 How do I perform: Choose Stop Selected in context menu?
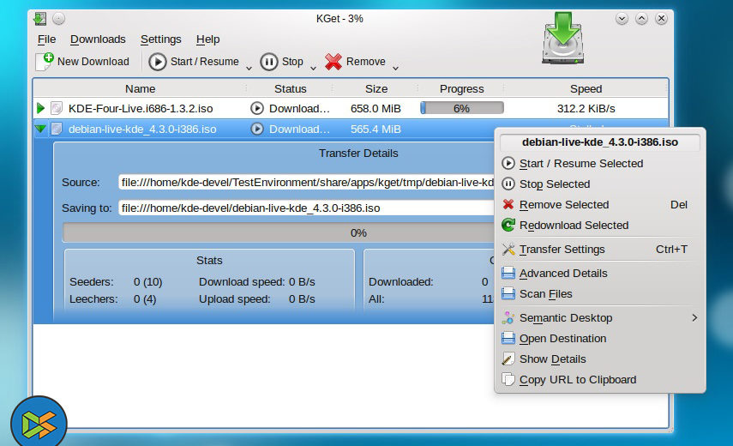(600, 184)
